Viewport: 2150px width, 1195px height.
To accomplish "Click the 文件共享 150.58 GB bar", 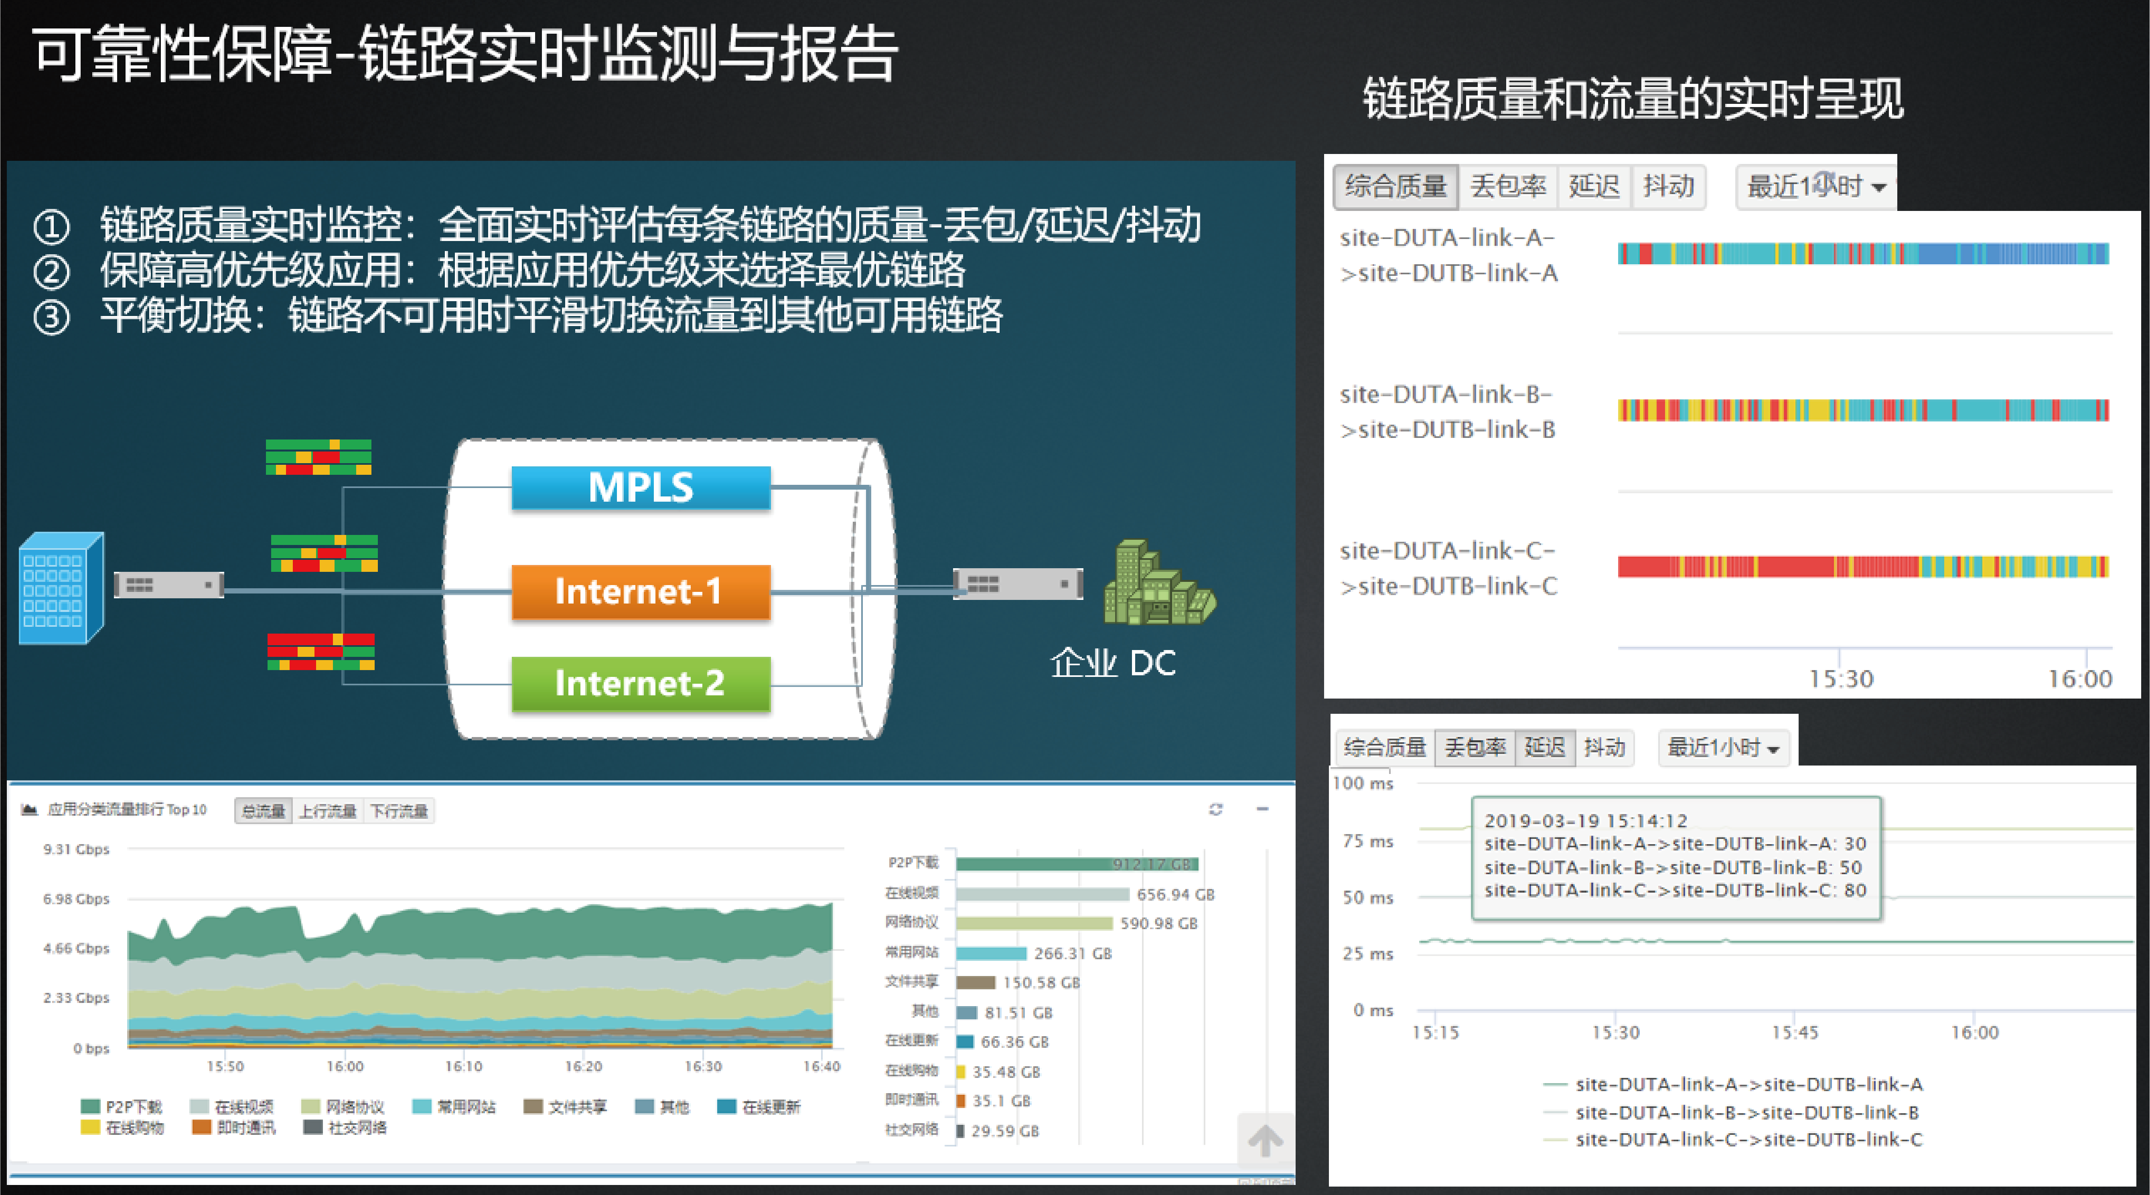I will 976,982.
